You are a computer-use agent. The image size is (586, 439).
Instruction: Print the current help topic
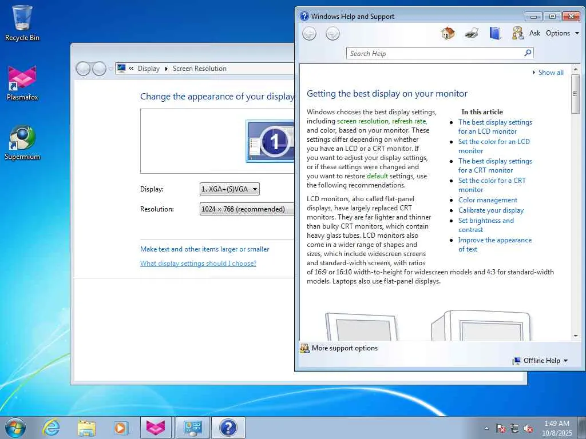click(472, 34)
